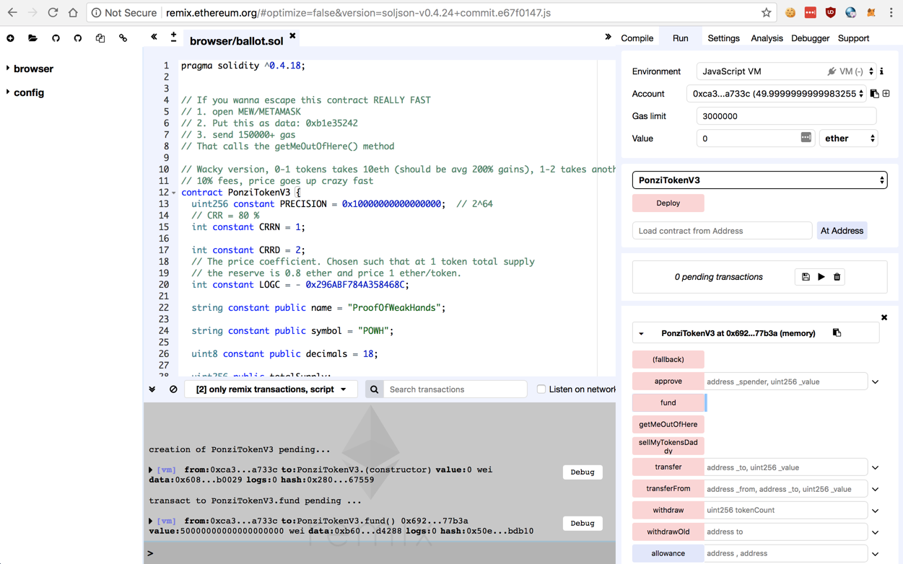The width and height of the screenshot is (903, 564).
Task: Run transactions with the play icon
Action: point(821,277)
